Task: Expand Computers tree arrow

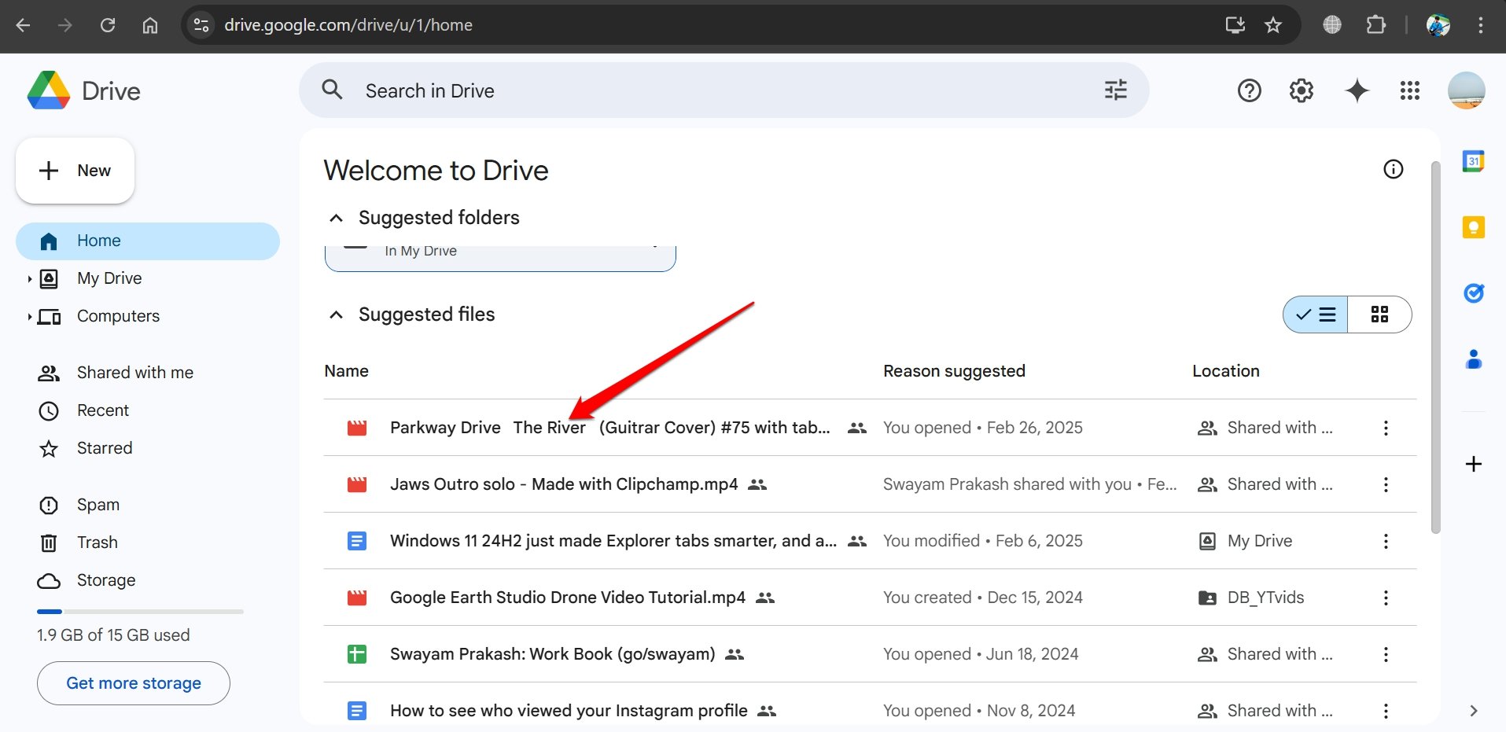Action: pyautogui.click(x=29, y=316)
